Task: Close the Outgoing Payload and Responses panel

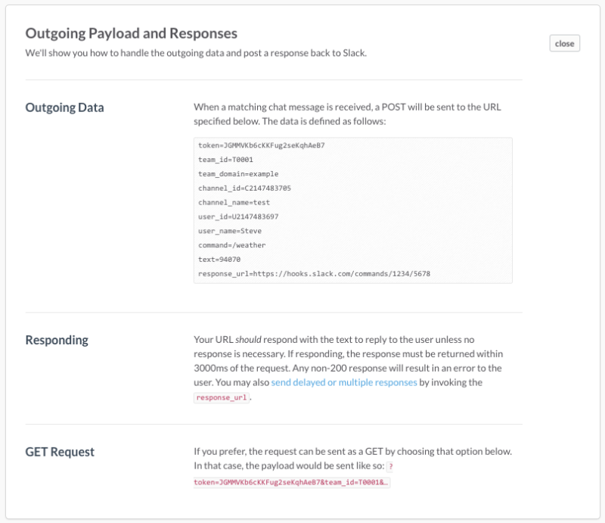Action: 564,43
